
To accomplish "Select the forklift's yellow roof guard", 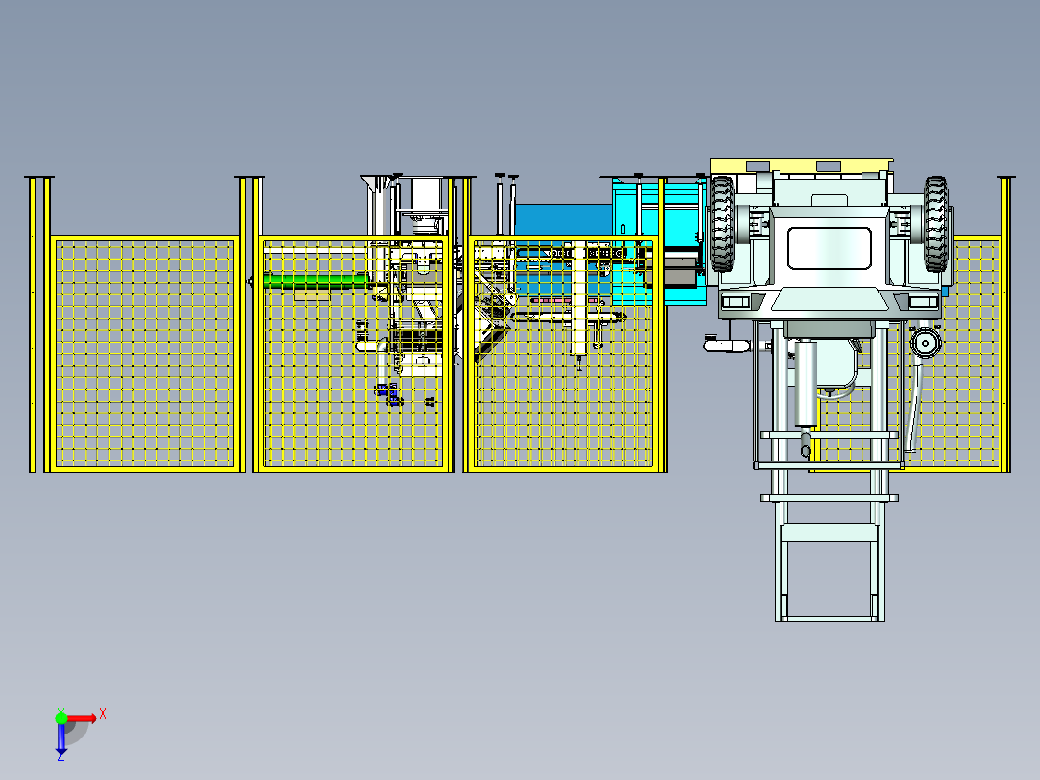I will (x=802, y=165).
